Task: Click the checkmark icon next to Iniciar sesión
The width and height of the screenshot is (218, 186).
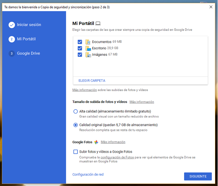Action: [12, 25]
